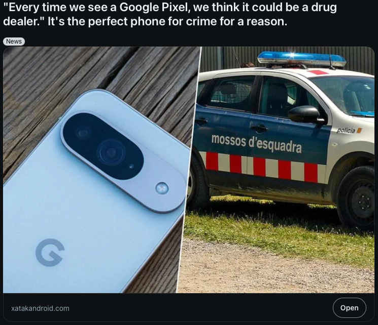Open the xatakandroid.com link
This screenshot has height=325, width=378.
[40, 308]
